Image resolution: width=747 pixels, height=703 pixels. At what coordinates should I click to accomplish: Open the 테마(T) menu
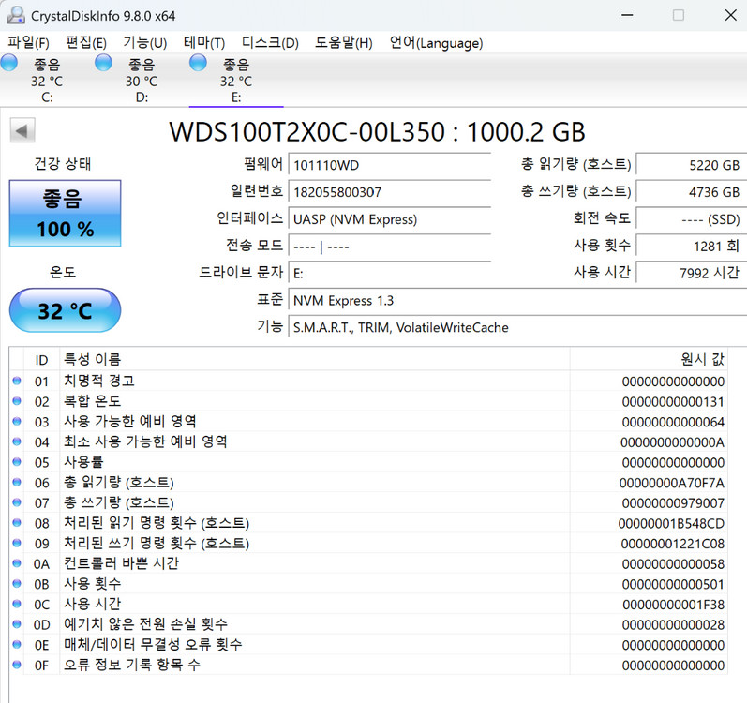204,43
